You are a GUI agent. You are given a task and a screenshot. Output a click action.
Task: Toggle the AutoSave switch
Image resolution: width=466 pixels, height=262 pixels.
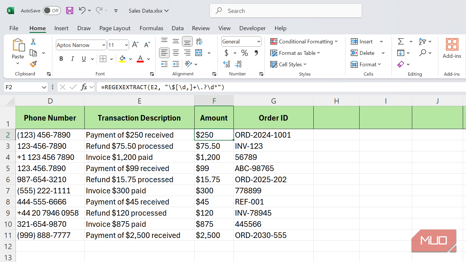point(52,11)
